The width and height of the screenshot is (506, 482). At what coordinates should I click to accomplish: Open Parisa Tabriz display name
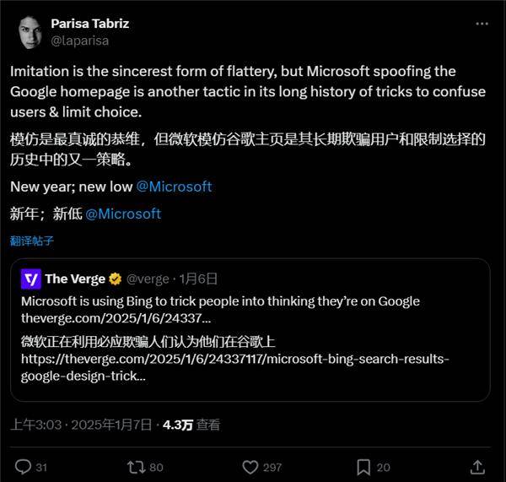(90, 24)
